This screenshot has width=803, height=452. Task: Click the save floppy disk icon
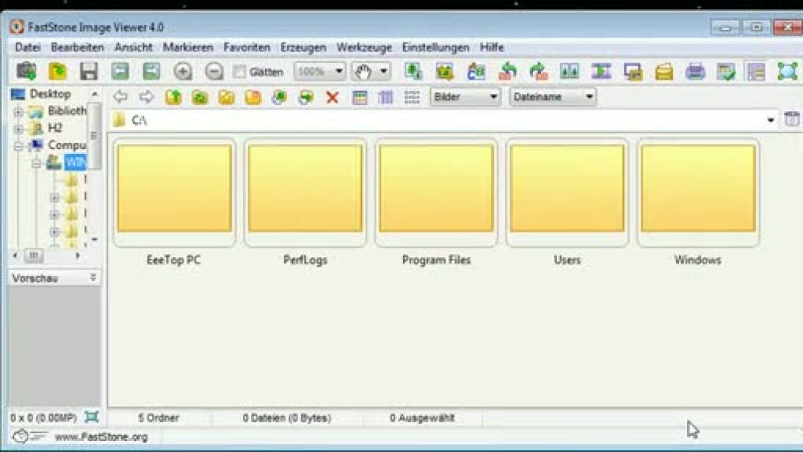tap(88, 72)
